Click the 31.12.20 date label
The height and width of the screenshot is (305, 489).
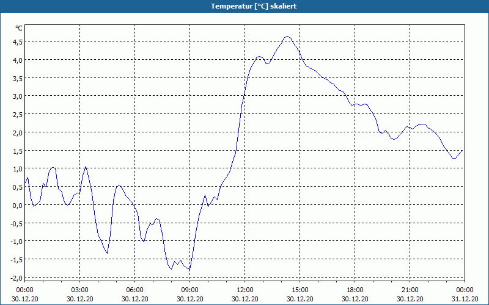click(465, 299)
